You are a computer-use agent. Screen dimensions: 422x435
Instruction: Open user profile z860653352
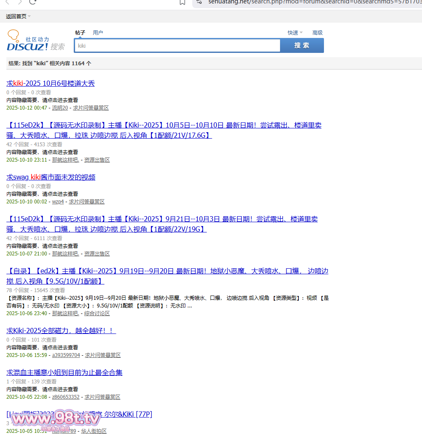coord(66,397)
